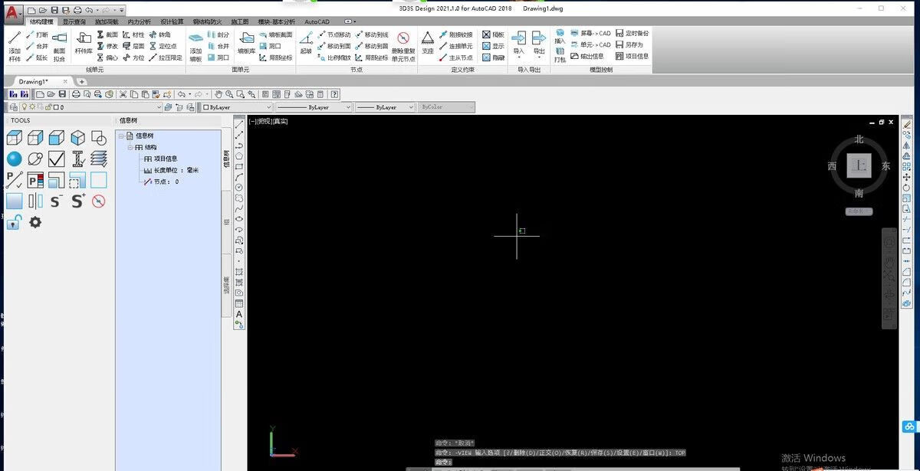920x471 pixels.
Task: Click the 添加墙板 add wall panel tool
Action: 196,46
